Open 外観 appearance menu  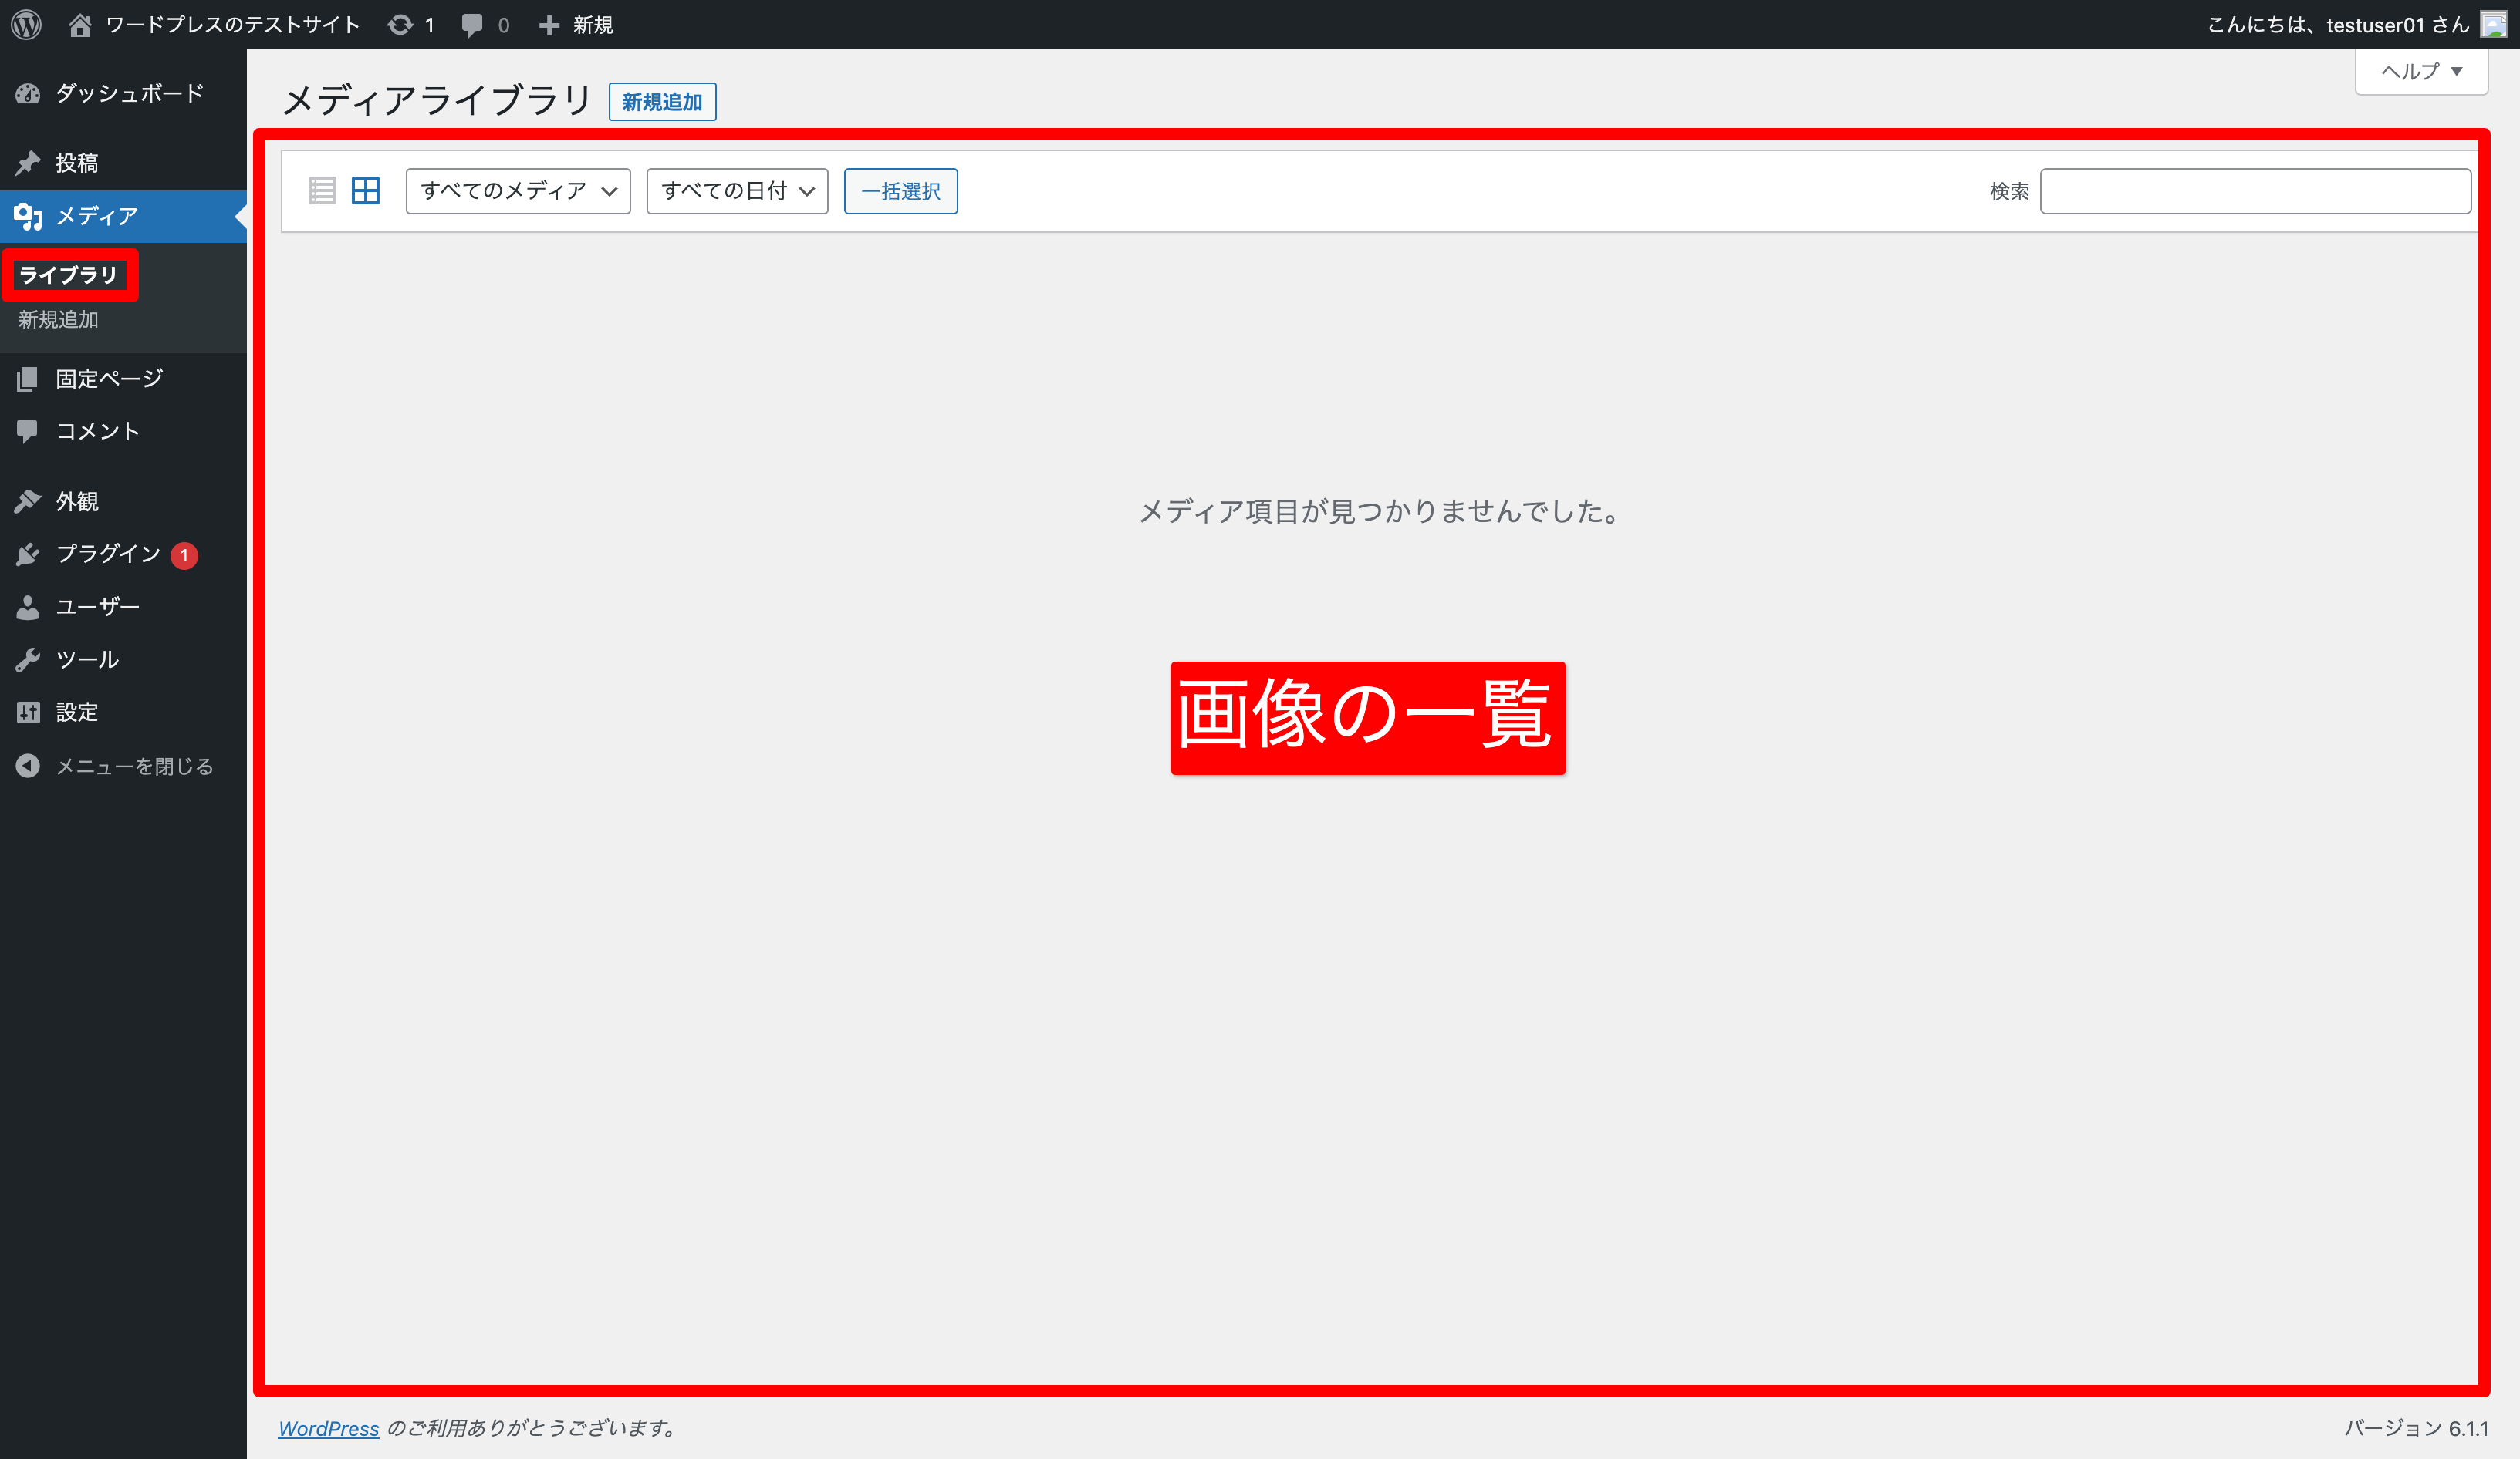pyautogui.click(x=123, y=502)
